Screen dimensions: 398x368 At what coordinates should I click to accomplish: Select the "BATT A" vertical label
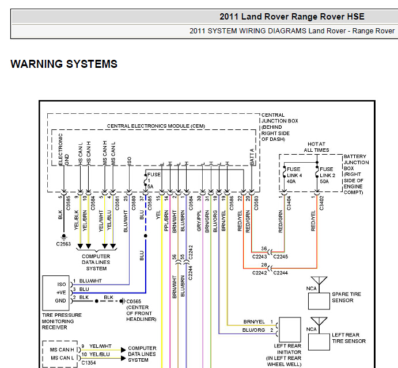tap(252, 157)
